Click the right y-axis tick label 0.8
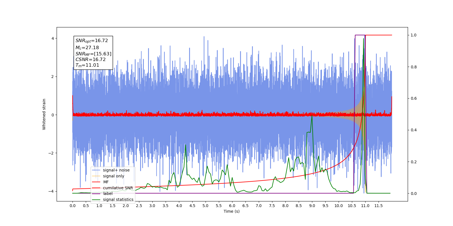453x226 pixels. coord(414,67)
